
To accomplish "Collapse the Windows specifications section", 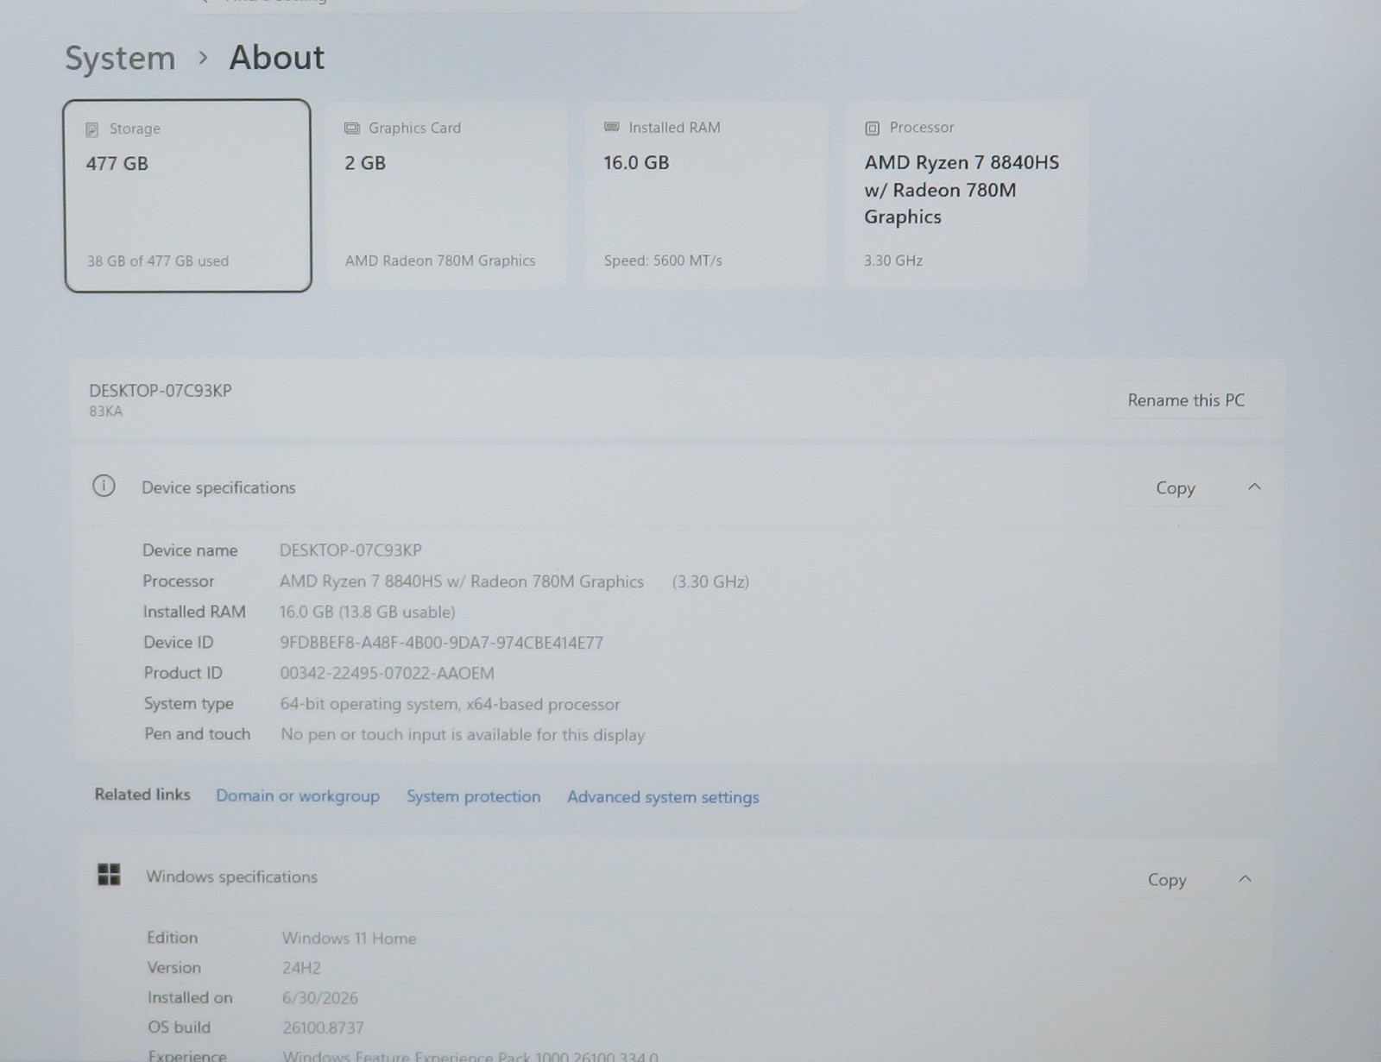I will 1245,879.
